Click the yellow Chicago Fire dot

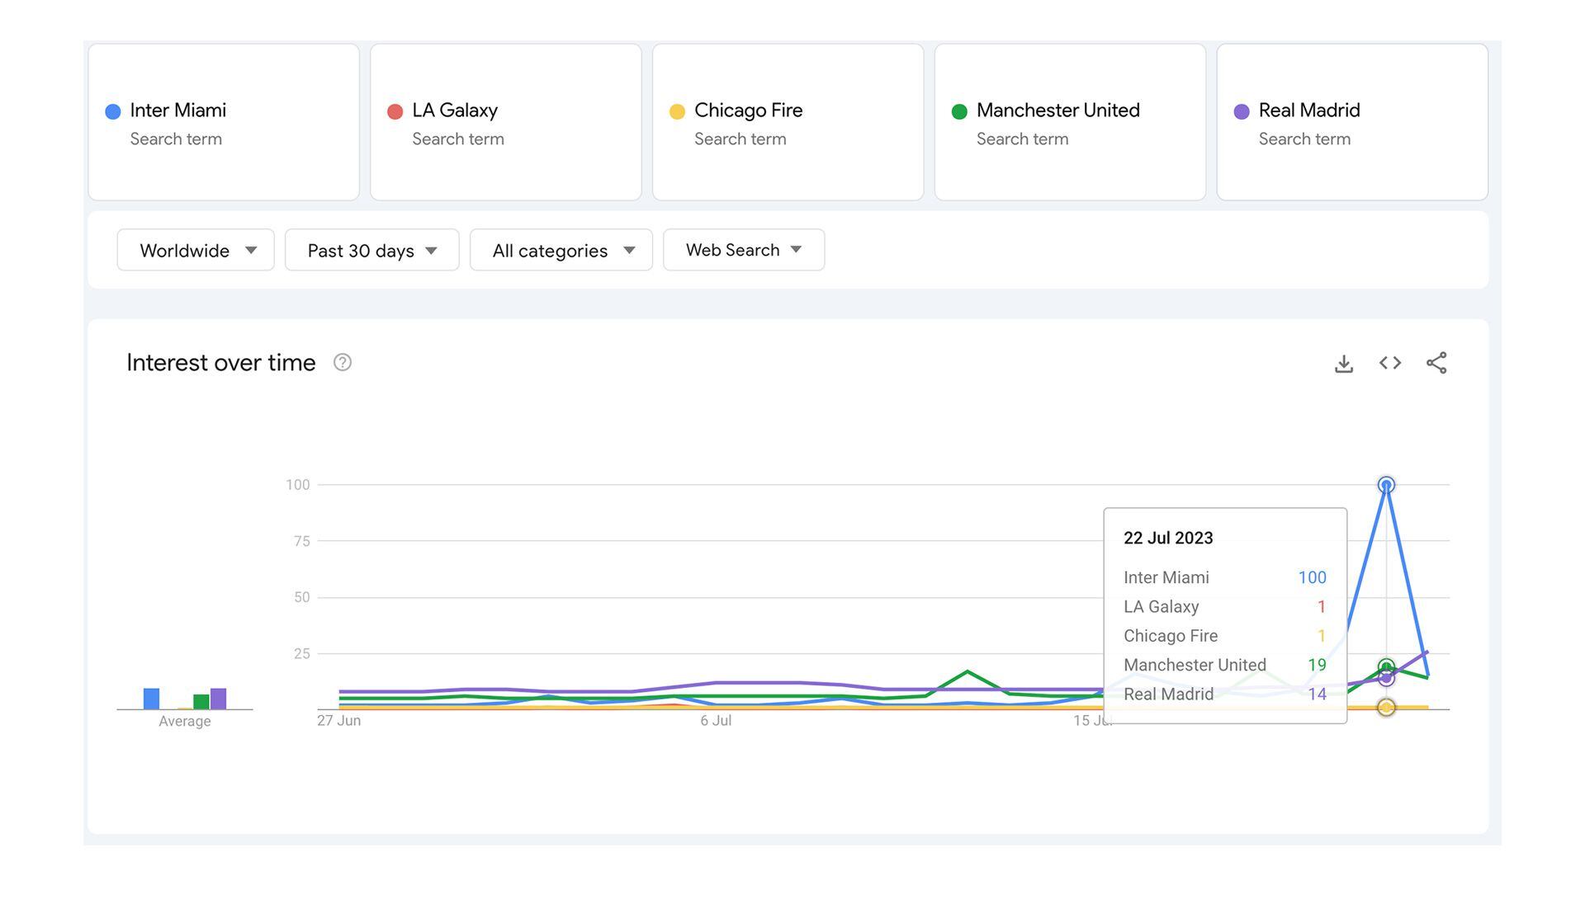click(x=677, y=111)
